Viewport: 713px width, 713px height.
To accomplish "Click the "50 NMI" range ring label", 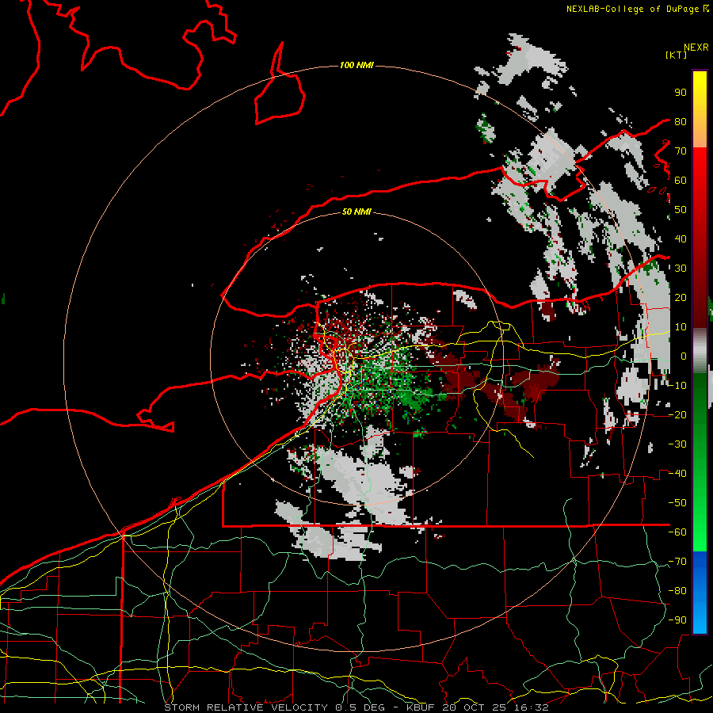I will 356,212.
